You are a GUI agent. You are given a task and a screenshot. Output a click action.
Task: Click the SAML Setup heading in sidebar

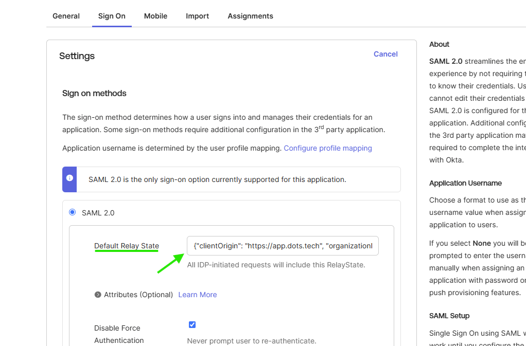(x=449, y=316)
